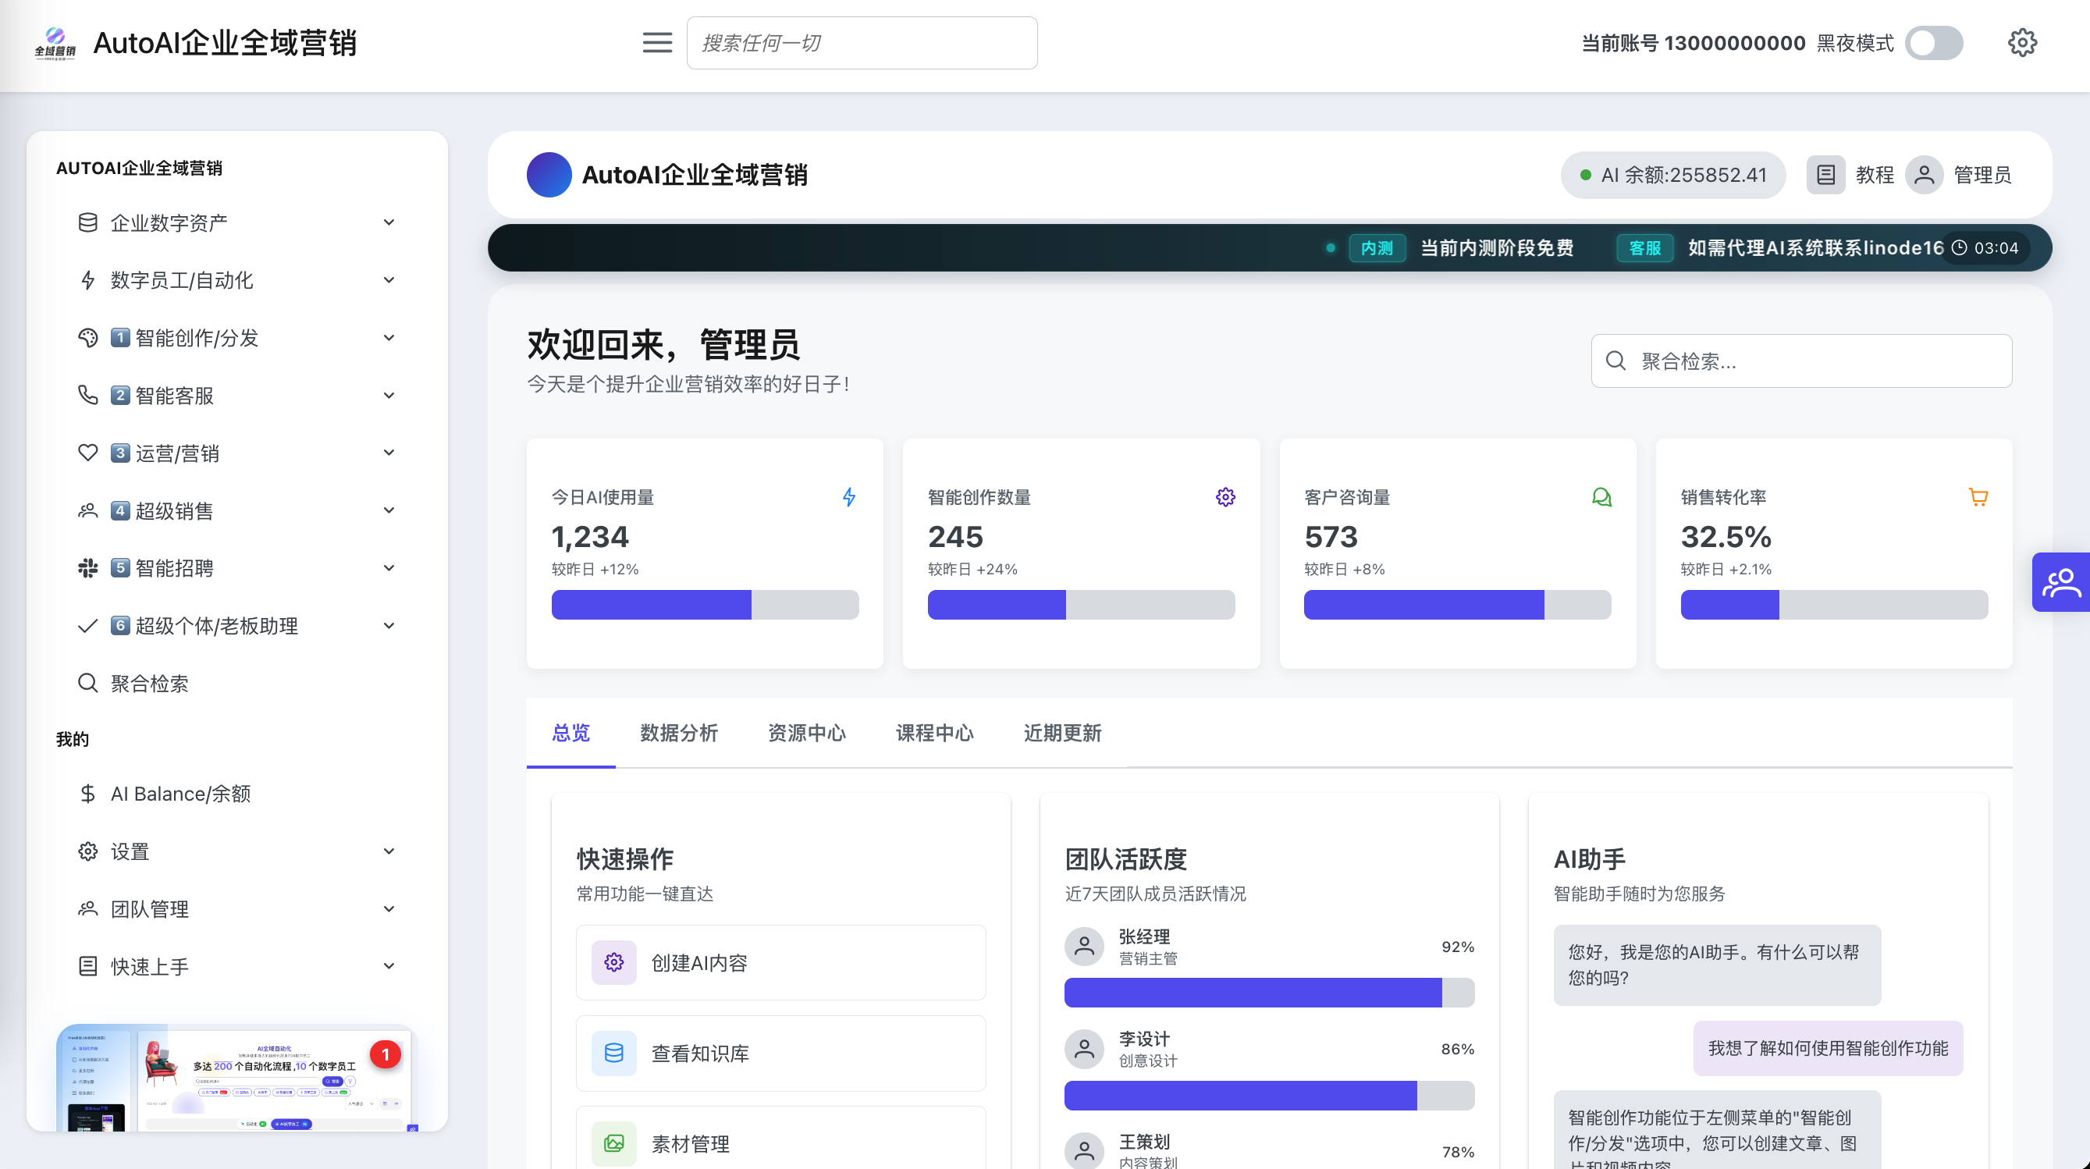This screenshot has width=2090, height=1169.
Task: Open the 课程中心 tab
Action: (935, 734)
